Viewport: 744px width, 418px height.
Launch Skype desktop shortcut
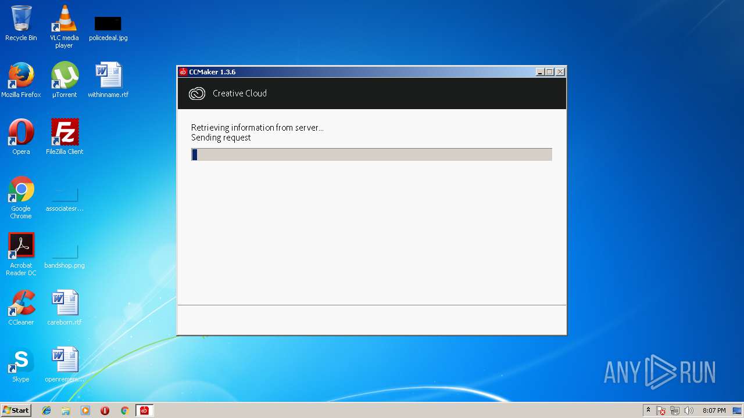(x=21, y=365)
